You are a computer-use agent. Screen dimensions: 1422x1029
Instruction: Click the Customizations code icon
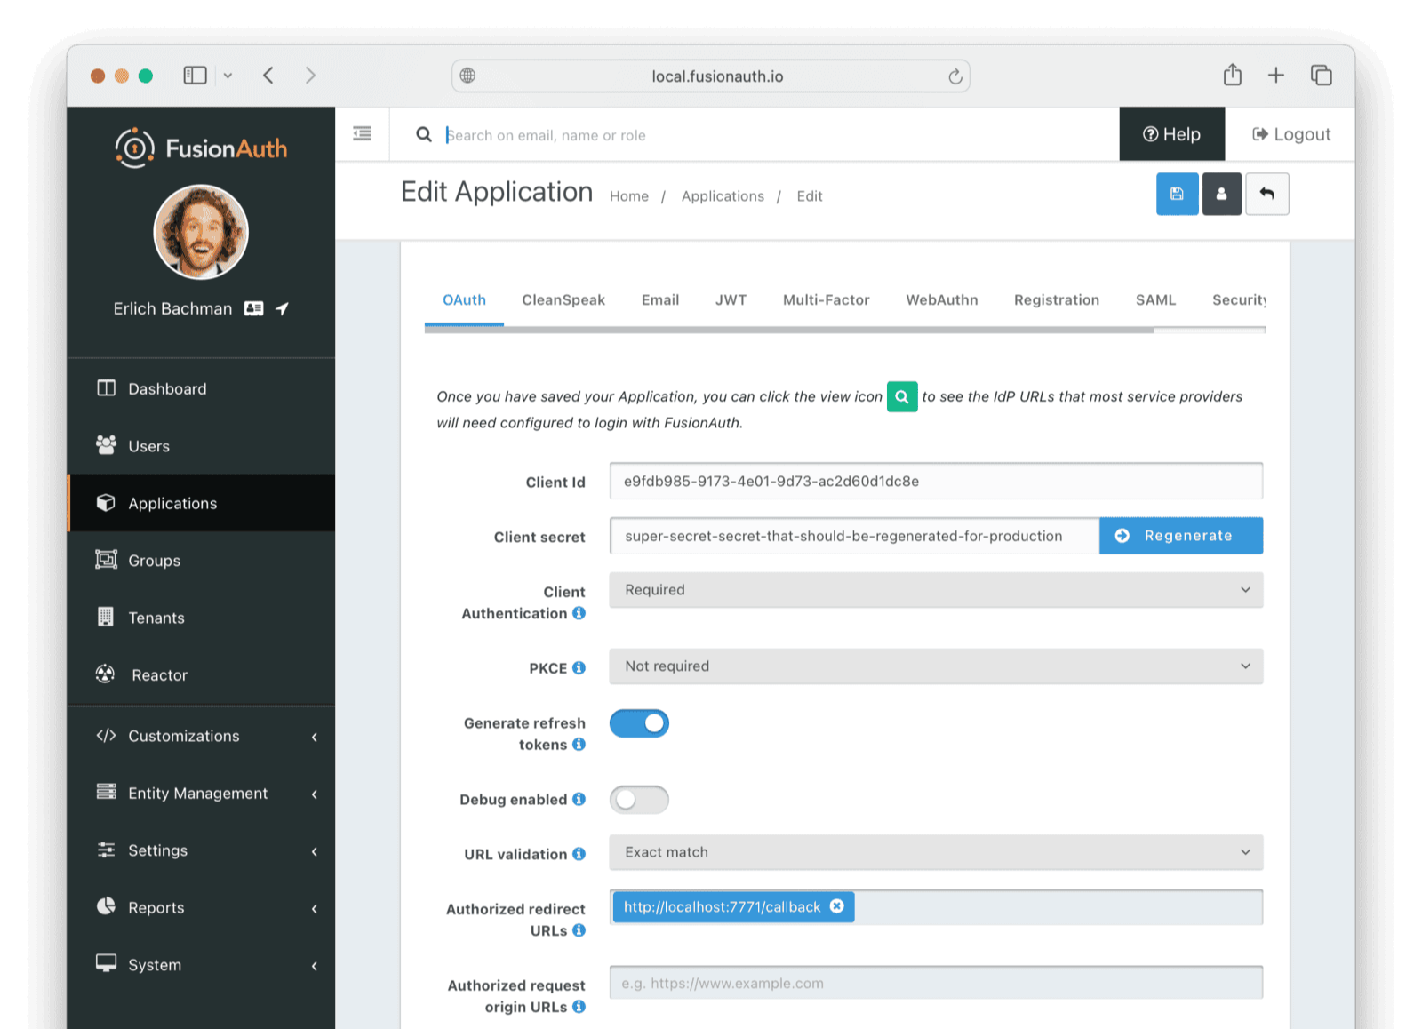pyautogui.click(x=106, y=735)
